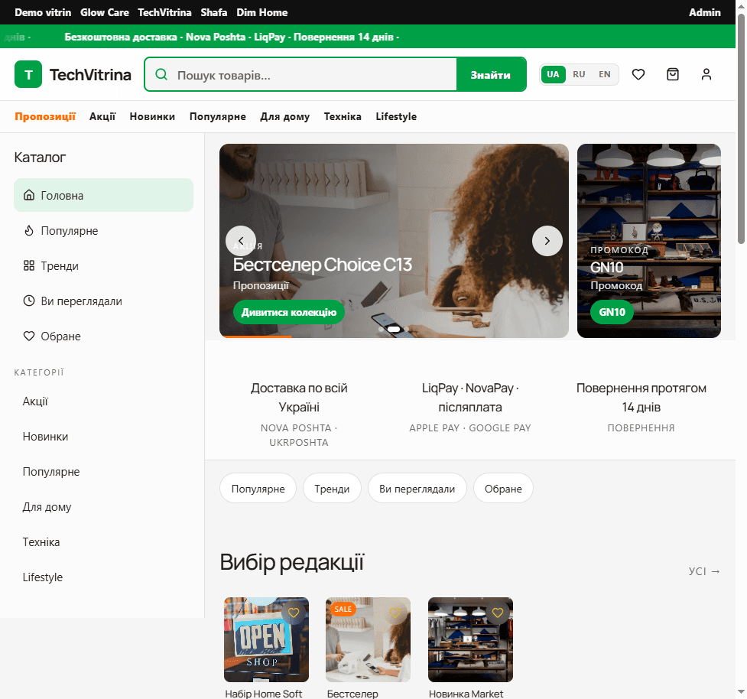Favorite the Бестселер product heart
This screenshot has height=699, width=747.
395,613
